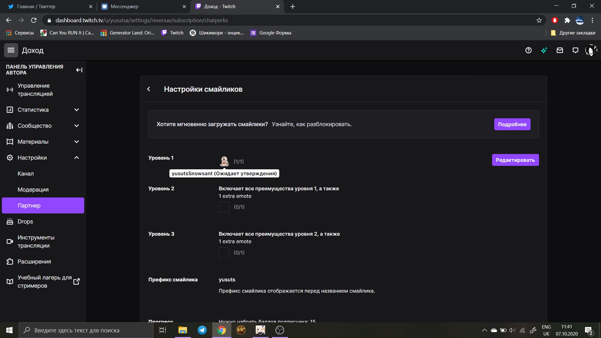Click the empty Level 2 emote slot

[x=224, y=207]
